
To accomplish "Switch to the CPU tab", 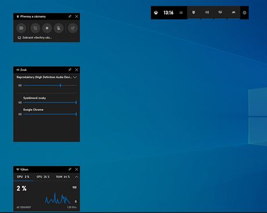I will (x=23, y=177).
